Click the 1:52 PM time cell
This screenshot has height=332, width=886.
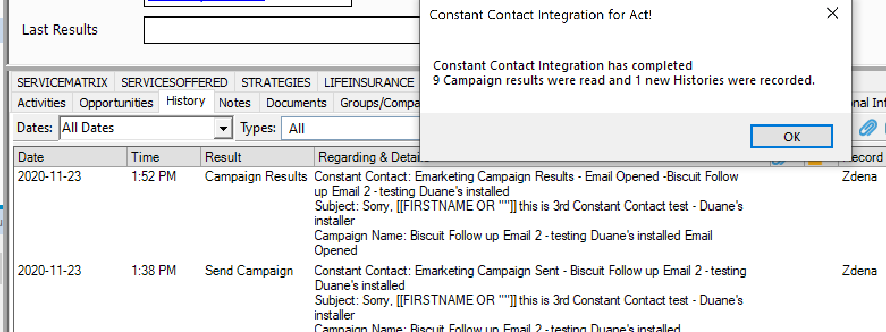tap(154, 176)
